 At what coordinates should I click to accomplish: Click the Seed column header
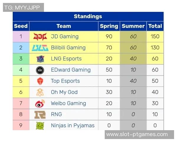tap(21, 26)
